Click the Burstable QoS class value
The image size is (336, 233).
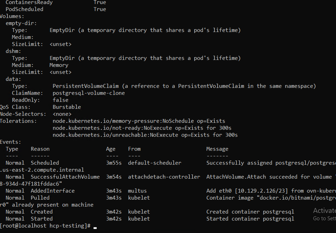(x=67, y=107)
